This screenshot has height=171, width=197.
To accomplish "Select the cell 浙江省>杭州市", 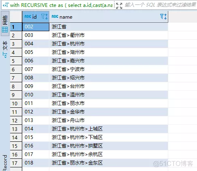I will (x=109, y=44).
